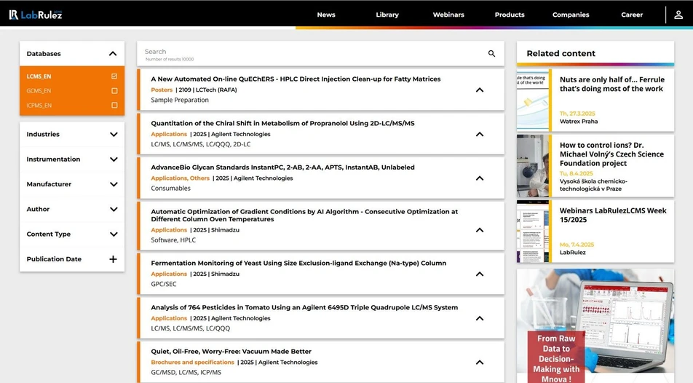Click the Ferrule article thumbnail image
The image size is (693, 383).
533,100
